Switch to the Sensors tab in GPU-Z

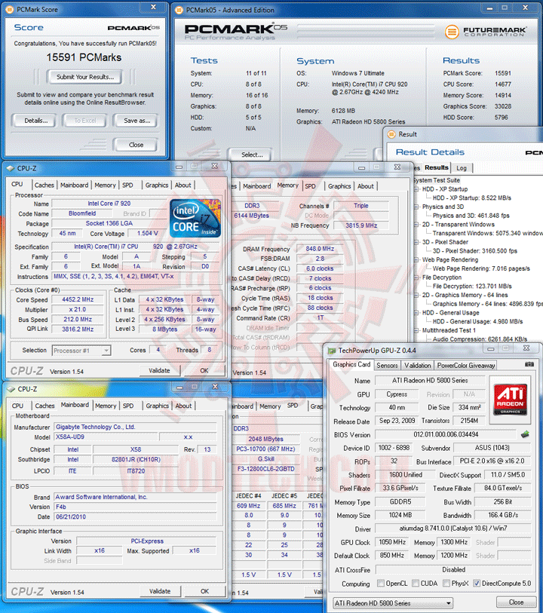pos(387,366)
